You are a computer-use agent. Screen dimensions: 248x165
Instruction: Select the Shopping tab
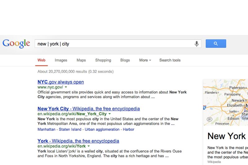103,60
